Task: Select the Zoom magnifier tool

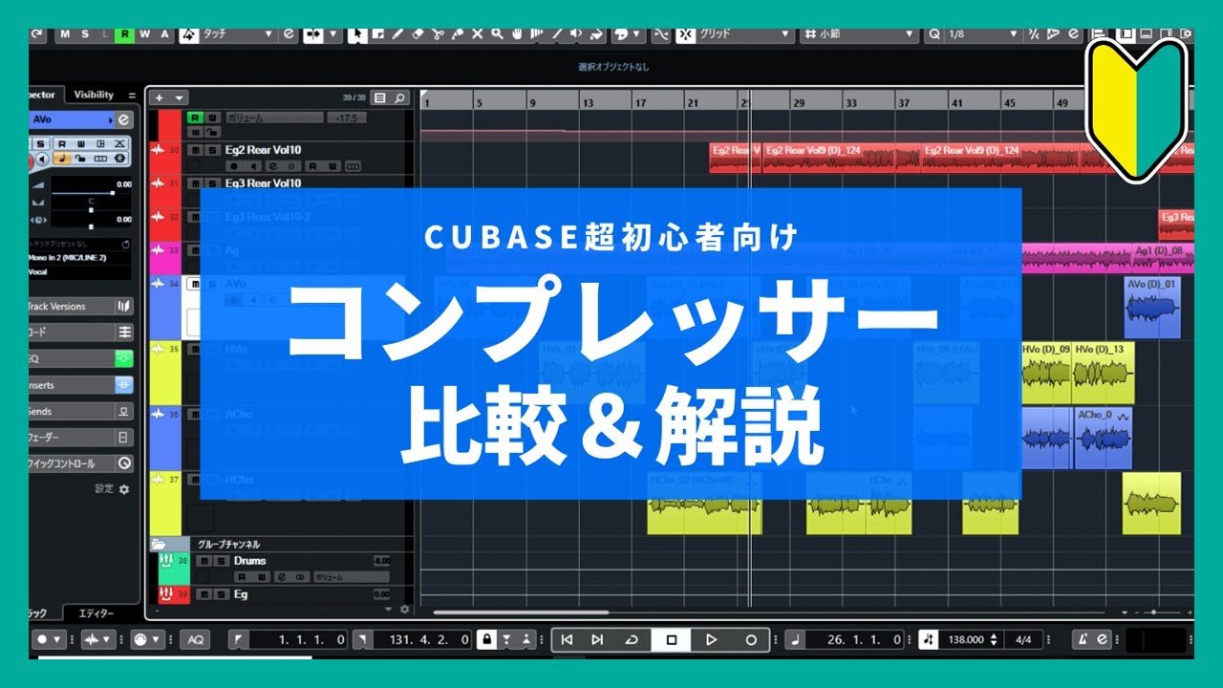Action: (x=497, y=34)
